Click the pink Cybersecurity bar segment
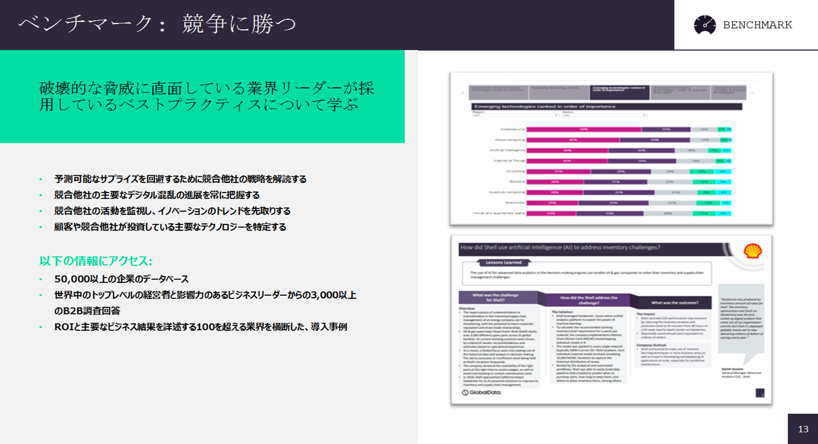Viewport: 818px width, 444px height. (584, 129)
